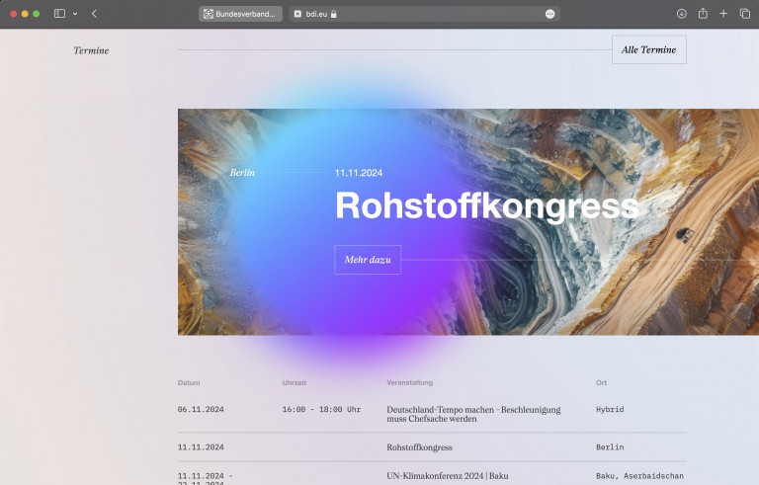Click the Termine section heading
This screenshot has width=759, height=485.
coord(91,50)
